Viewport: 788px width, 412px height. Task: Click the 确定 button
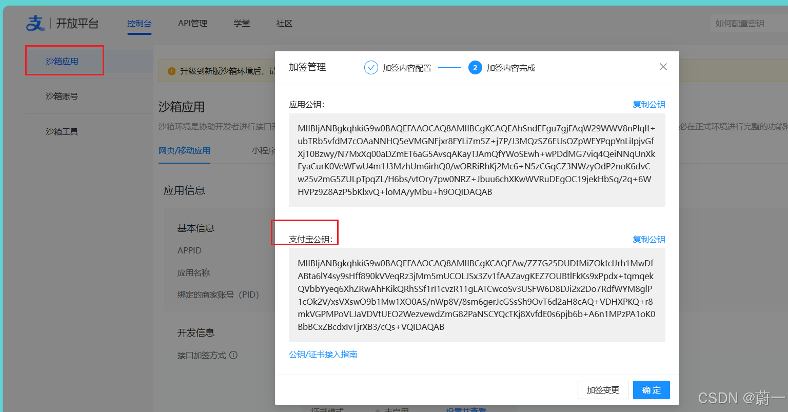point(652,390)
